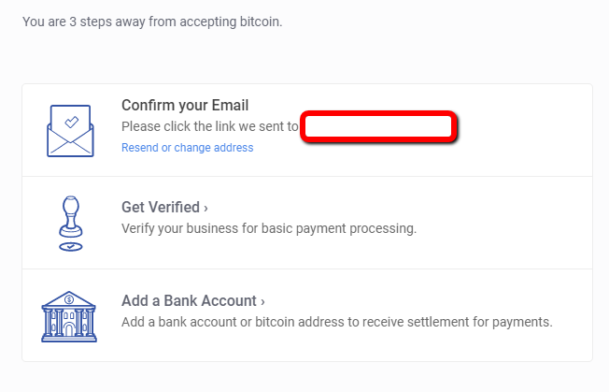Click the 'Add a bank account or bitcoin address' description
The height and width of the screenshot is (392, 609).
(x=337, y=322)
